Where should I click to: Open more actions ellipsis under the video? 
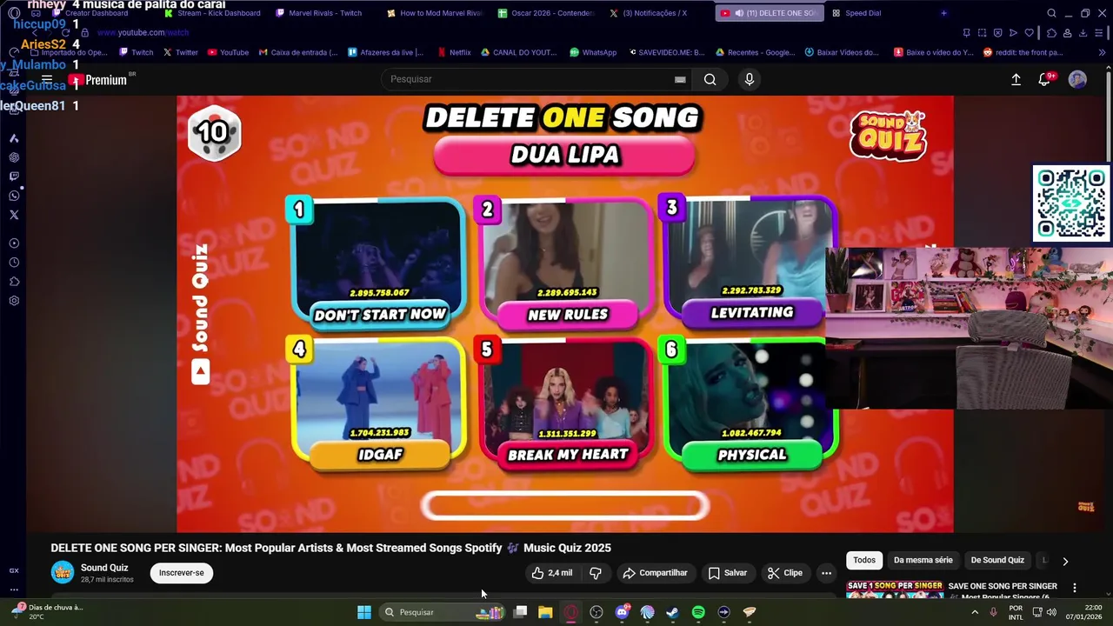coord(826,573)
